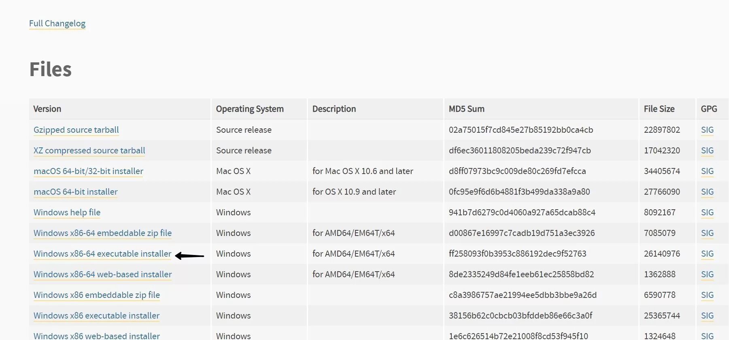Image resolution: width=729 pixels, height=340 pixels.
Task: Click the File Size column header
Action: pos(659,109)
